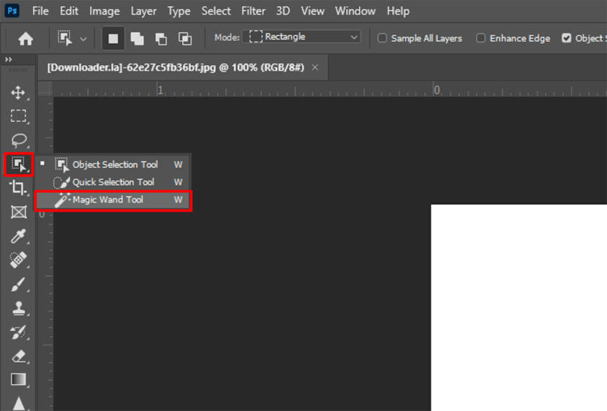
Task: Select the Move tool
Action: (18, 93)
